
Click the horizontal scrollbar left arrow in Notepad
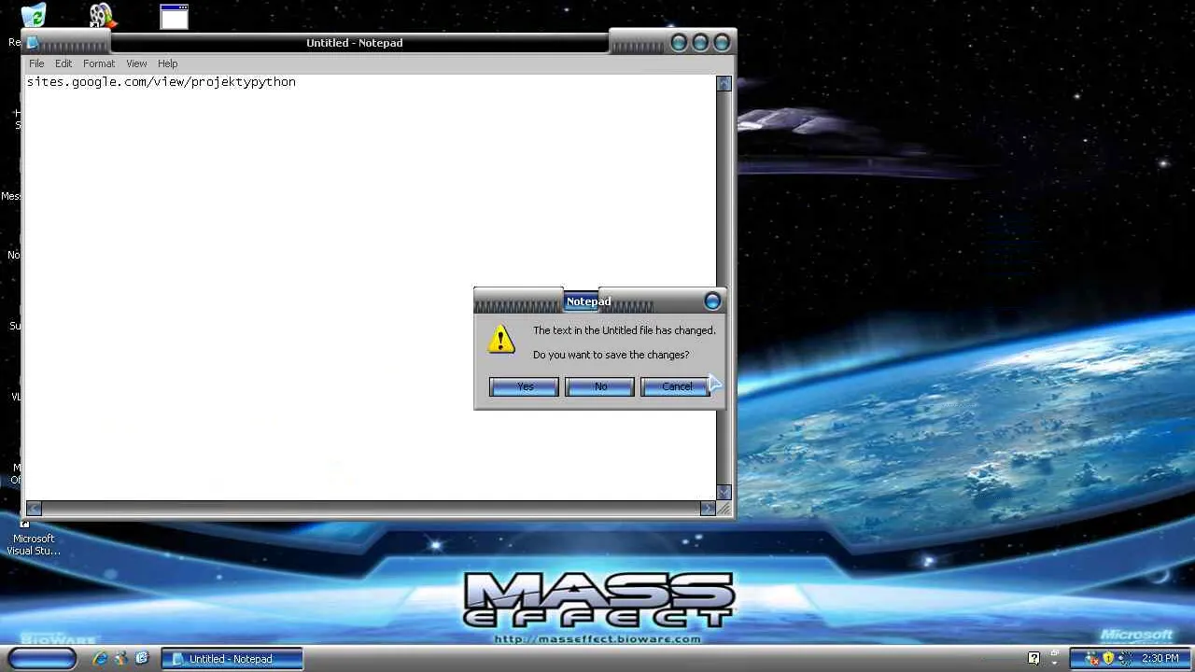click(x=34, y=509)
